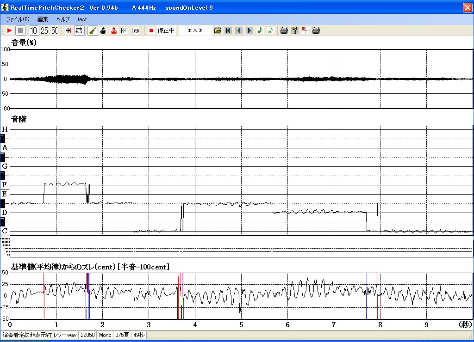Viewport: 474px width, 342px height.
Task: Open help with the question mark icon
Action: pyautogui.click(x=295, y=31)
